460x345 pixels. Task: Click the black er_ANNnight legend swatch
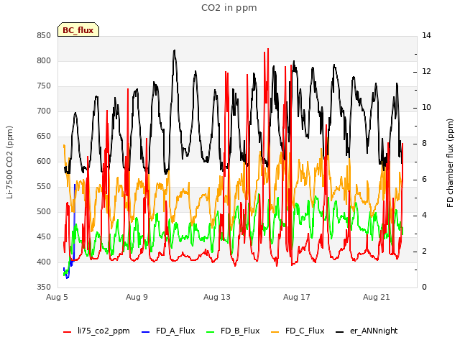click(339, 332)
